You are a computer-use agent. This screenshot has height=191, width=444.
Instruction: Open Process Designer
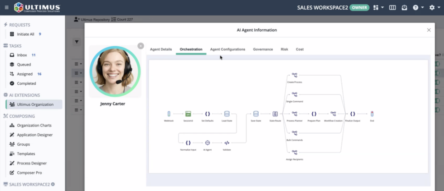32,164
